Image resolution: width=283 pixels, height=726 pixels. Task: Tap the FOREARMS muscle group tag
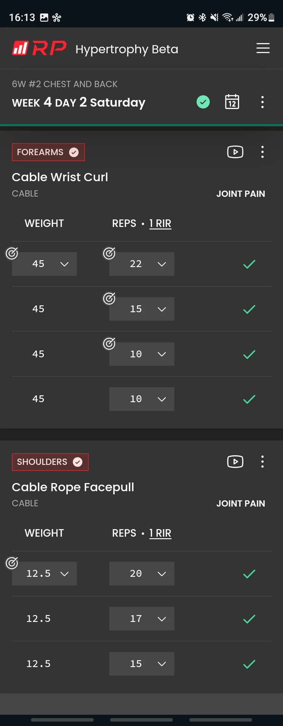click(48, 152)
